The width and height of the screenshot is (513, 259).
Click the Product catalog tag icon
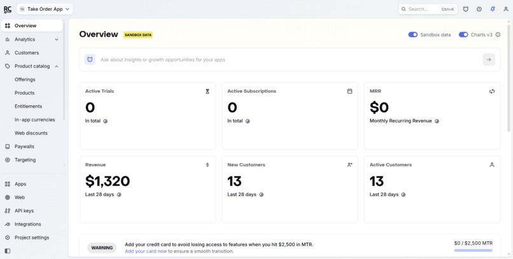(x=8, y=66)
